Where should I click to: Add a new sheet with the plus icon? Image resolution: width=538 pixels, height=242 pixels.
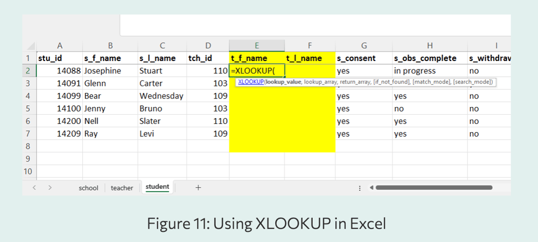[198, 188]
